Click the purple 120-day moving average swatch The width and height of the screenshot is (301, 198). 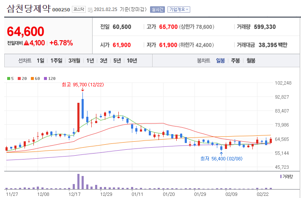pyautogui.click(x=46, y=78)
